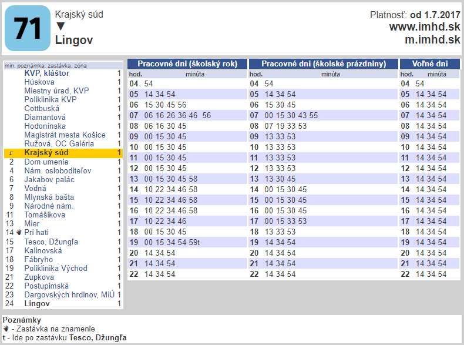Click the highlighted Krajský súd row in stop list
This screenshot has height=345, width=464.
coord(63,153)
